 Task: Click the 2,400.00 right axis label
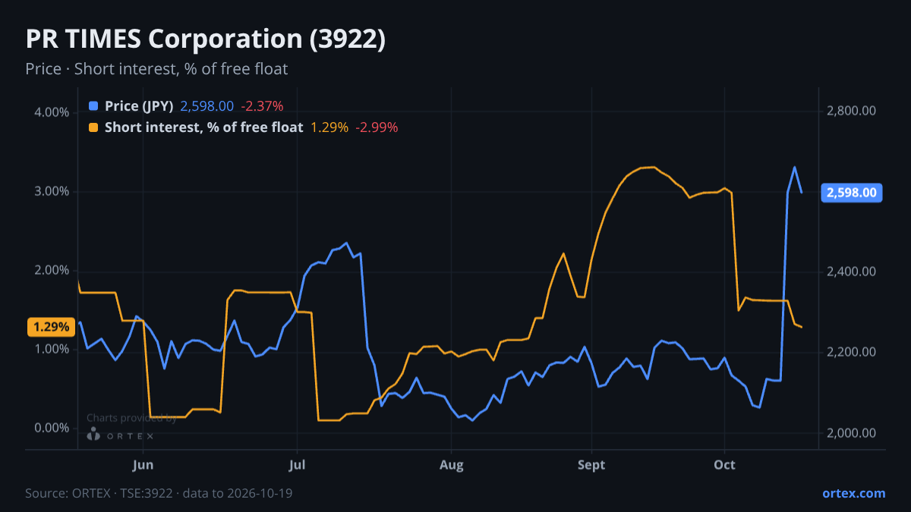[x=852, y=272]
